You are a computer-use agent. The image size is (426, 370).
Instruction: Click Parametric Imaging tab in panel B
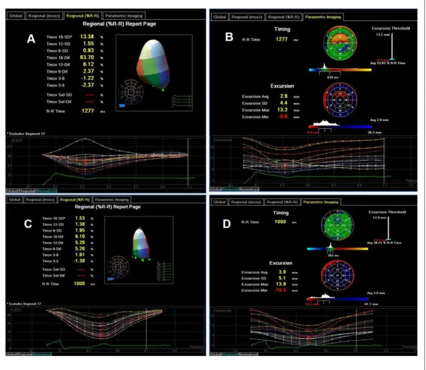click(323, 17)
